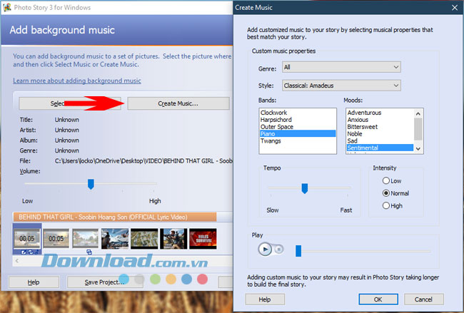Select the first 00:05 picture thumbnail
This screenshot has width=464, height=313.
[27, 238]
